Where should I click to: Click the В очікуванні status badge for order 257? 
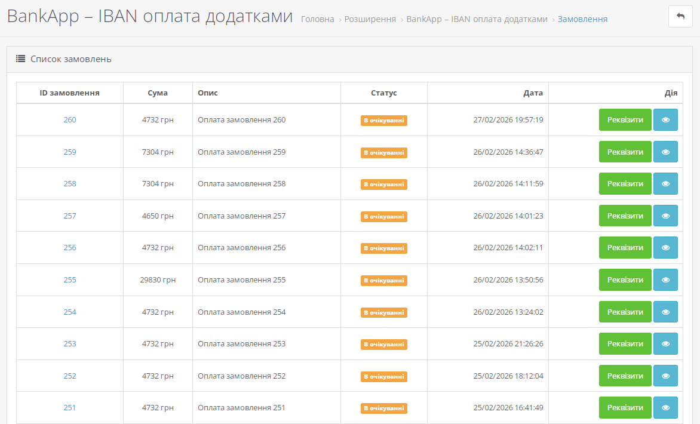(x=383, y=216)
